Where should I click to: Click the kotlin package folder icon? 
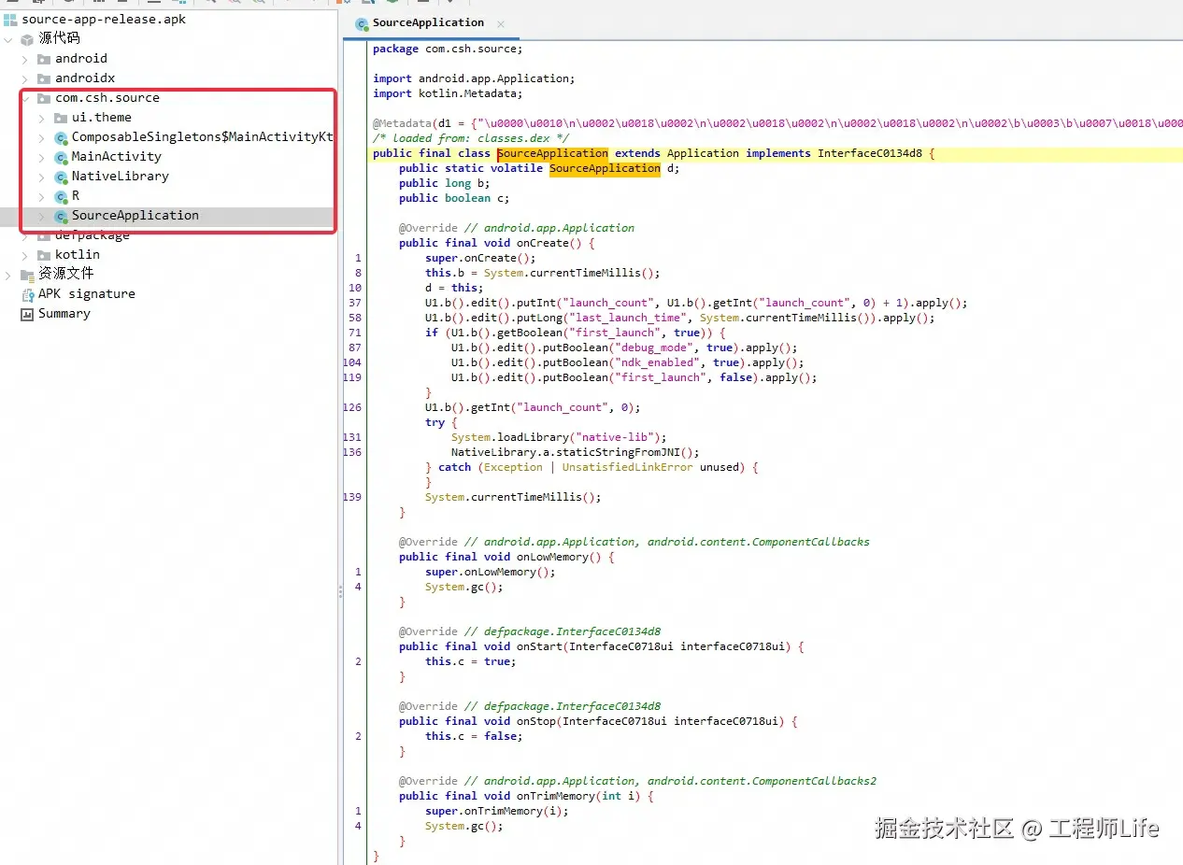[x=44, y=255]
